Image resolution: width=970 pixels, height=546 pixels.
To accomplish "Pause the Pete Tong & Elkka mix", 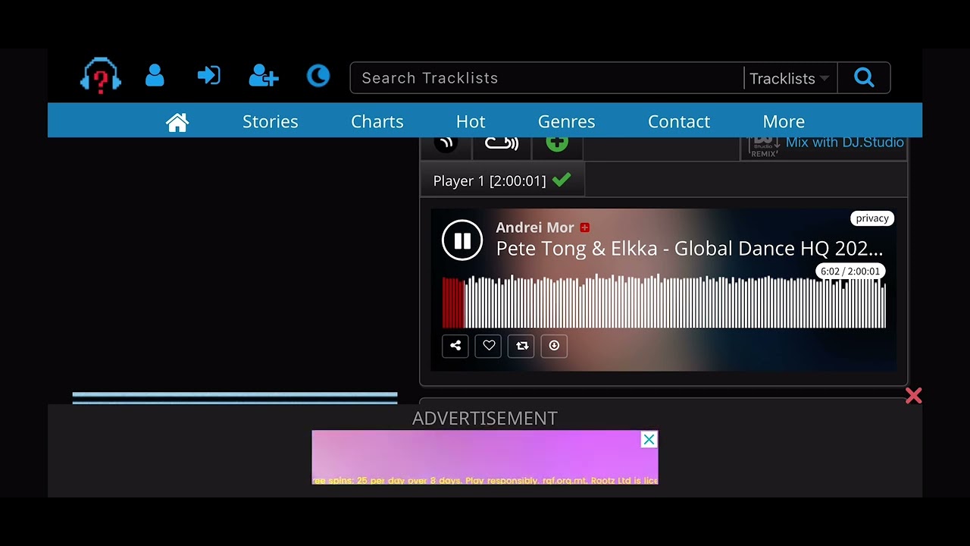I will (x=462, y=240).
